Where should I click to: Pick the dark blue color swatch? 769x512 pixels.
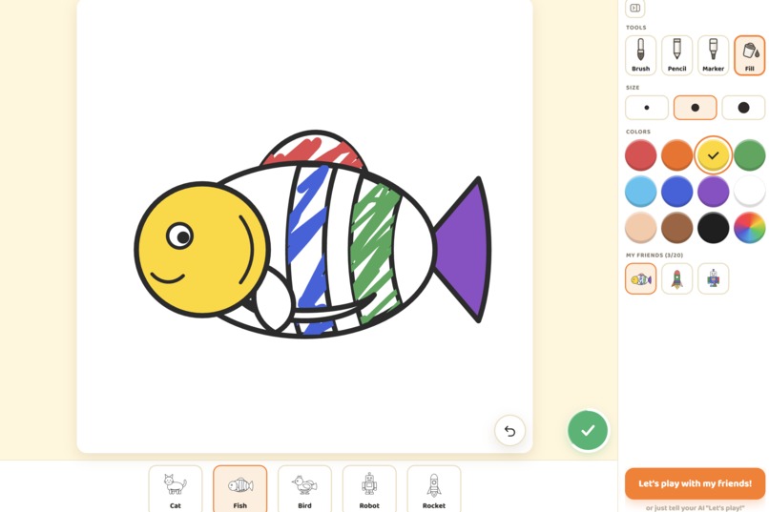pos(676,192)
